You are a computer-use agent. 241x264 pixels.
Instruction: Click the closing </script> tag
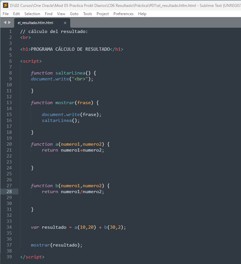(x=32, y=257)
